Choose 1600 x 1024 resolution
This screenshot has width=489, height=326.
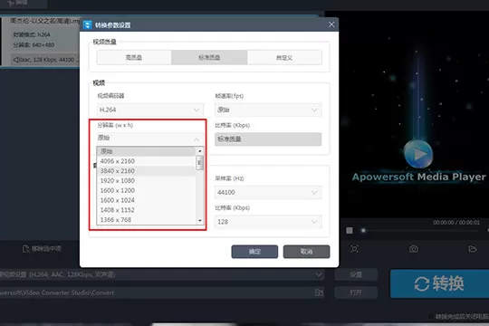click(x=147, y=200)
